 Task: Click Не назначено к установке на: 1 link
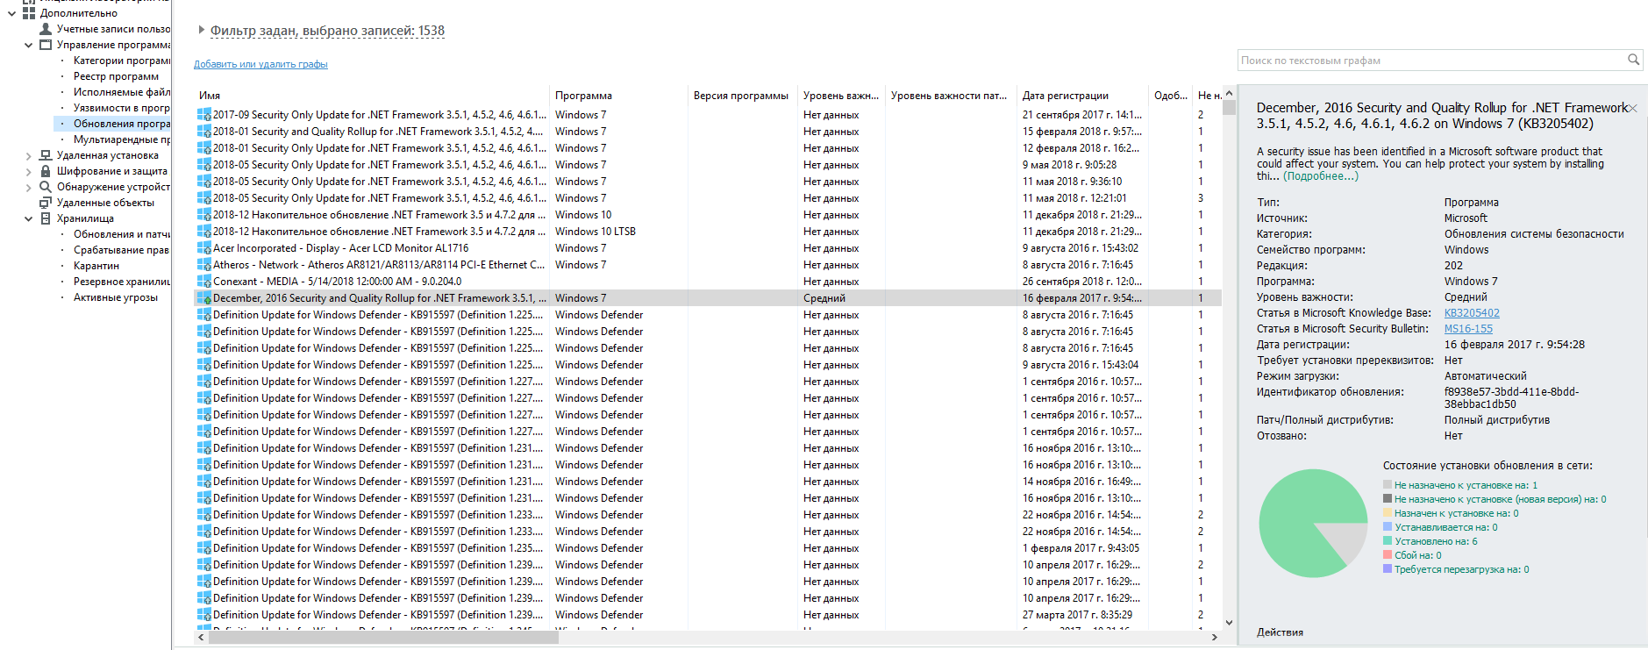tap(1466, 485)
